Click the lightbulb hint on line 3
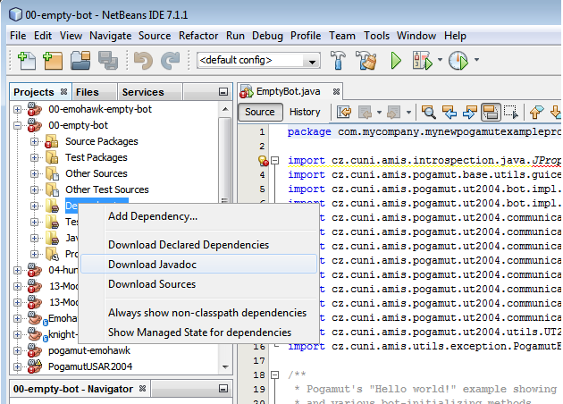 point(264,161)
